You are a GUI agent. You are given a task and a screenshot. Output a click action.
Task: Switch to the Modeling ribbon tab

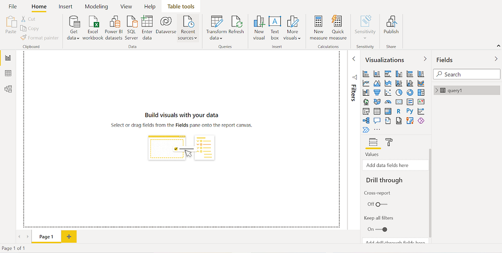tap(97, 6)
